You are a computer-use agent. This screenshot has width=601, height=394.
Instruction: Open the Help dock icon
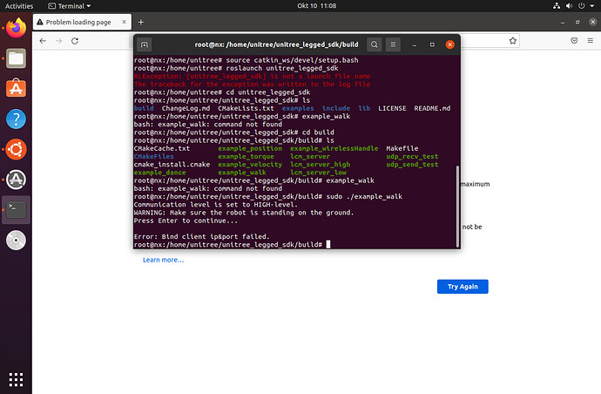click(16, 119)
